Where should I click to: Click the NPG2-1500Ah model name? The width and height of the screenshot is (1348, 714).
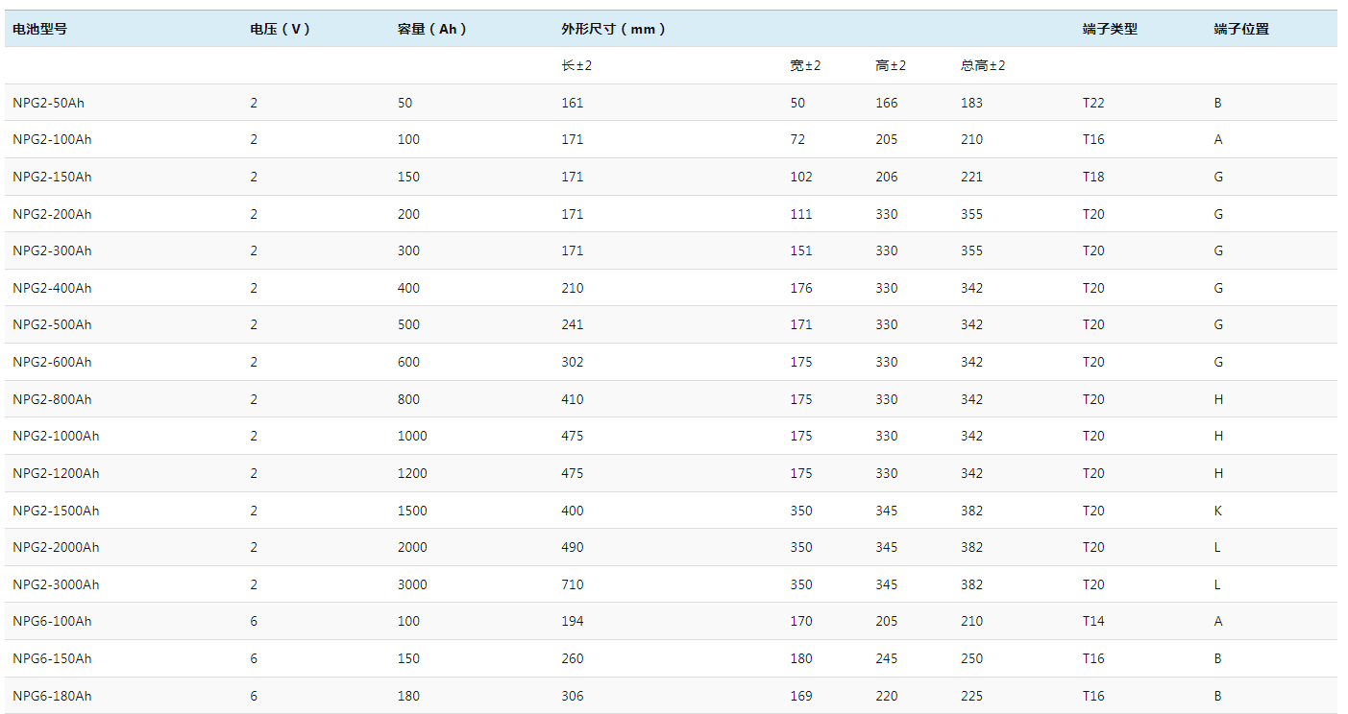click(x=56, y=511)
